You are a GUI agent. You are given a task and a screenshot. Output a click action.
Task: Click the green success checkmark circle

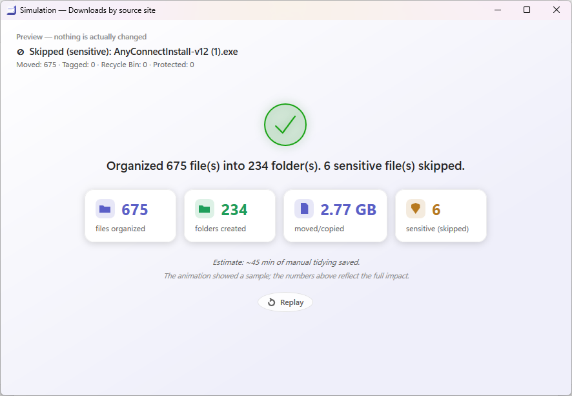pyautogui.click(x=285, y=125)
